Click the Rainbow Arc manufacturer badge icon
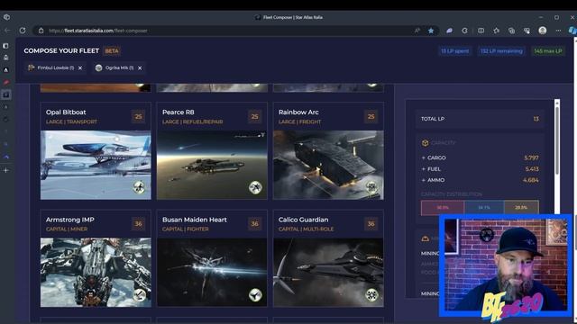This screenshot has height=324, width=577. coord(371,187)
